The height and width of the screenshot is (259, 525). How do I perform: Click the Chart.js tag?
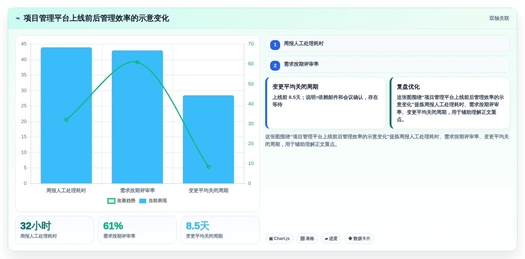(x=279, y=239)
